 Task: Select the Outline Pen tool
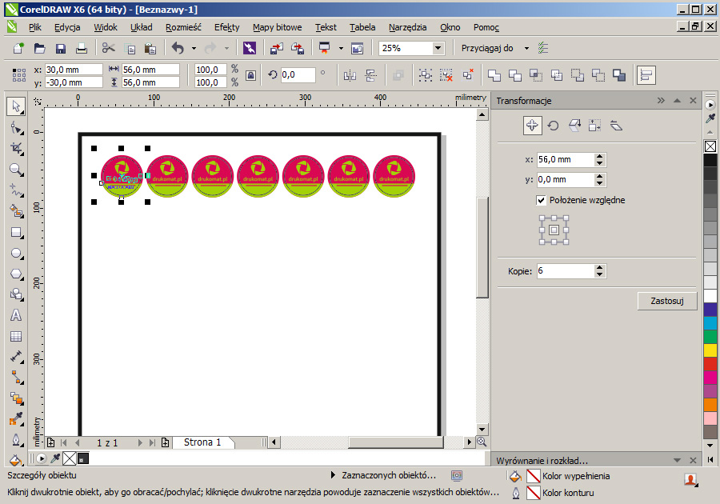17,440
